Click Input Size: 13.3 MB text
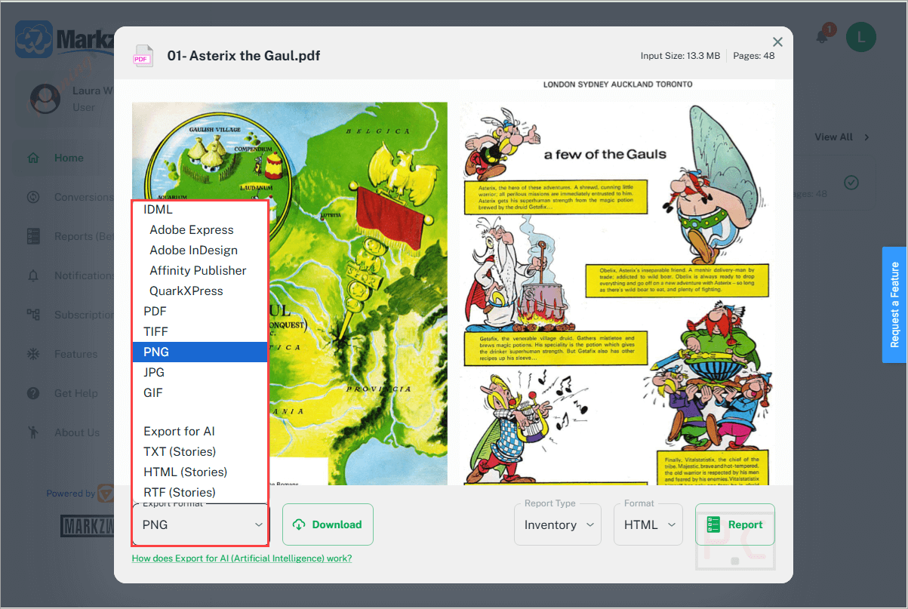 pos(680,56)
